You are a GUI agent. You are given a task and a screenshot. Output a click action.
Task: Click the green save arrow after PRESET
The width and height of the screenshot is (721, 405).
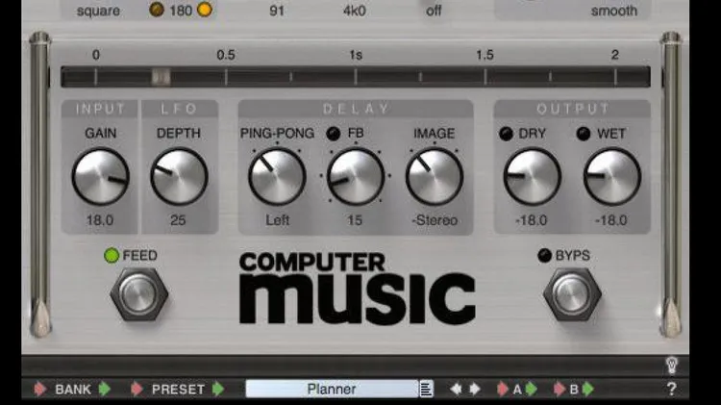coord(218,390)
